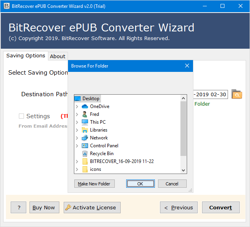Click the folder list vertical scrollbar thumb
The image size is (250, 227).
coord(183,129)
